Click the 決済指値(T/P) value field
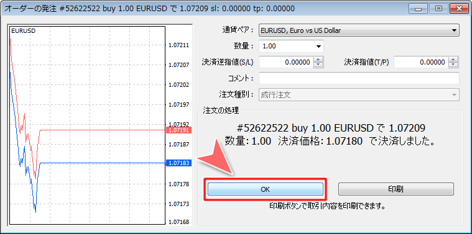 pyautogui.click(x=421, y=62)
